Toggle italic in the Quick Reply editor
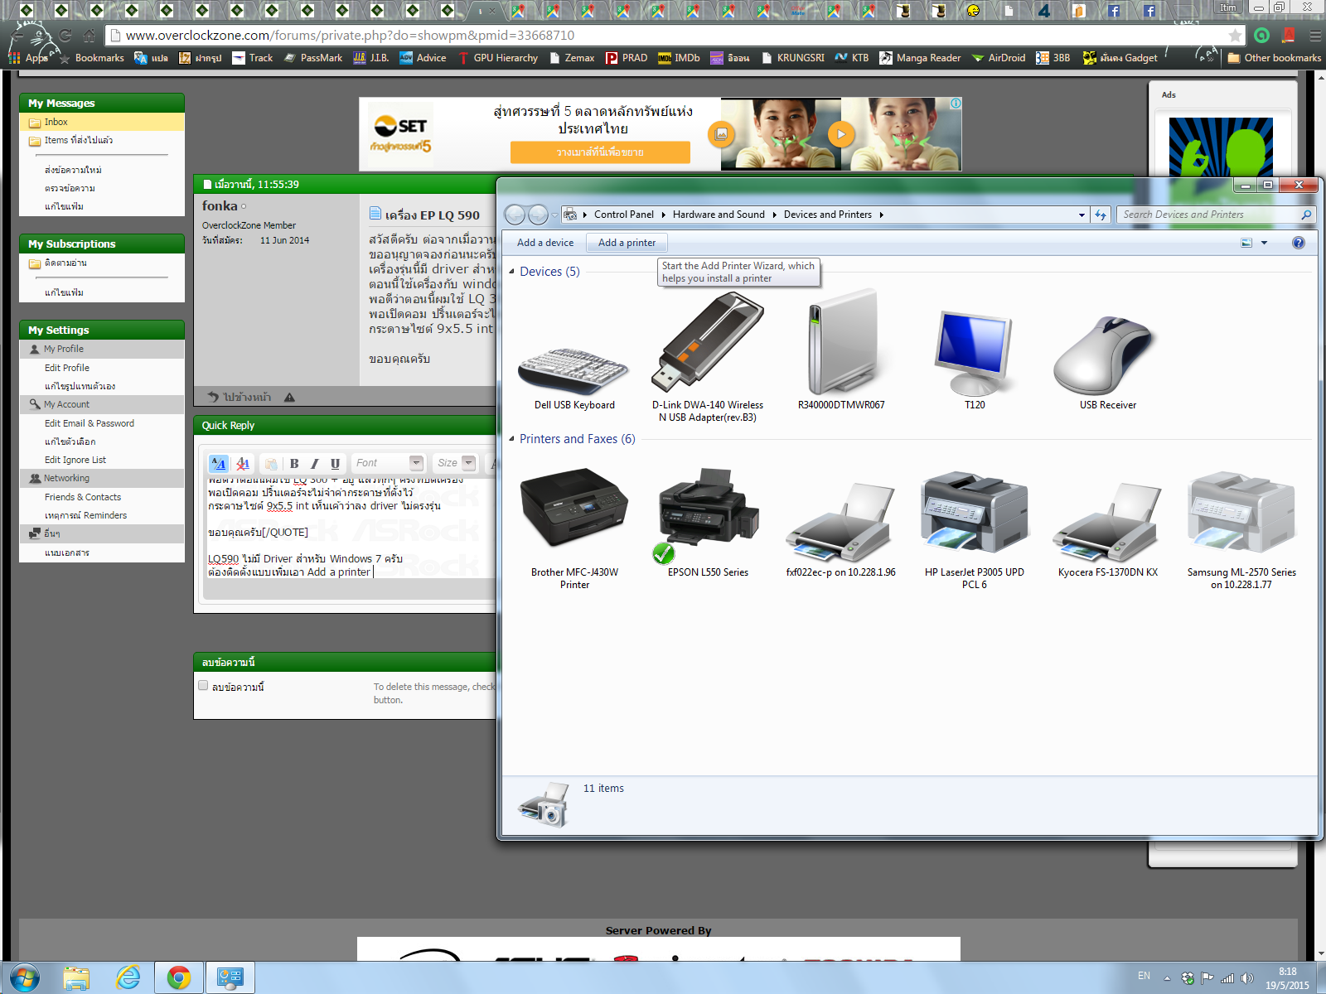Image resolution: width=1326 pixels, height=994 pixels. [315, 464]
